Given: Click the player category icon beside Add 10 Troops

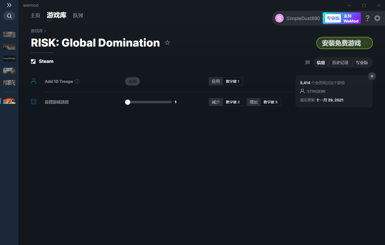Looking at the screenshot, I should pos(34,81).
